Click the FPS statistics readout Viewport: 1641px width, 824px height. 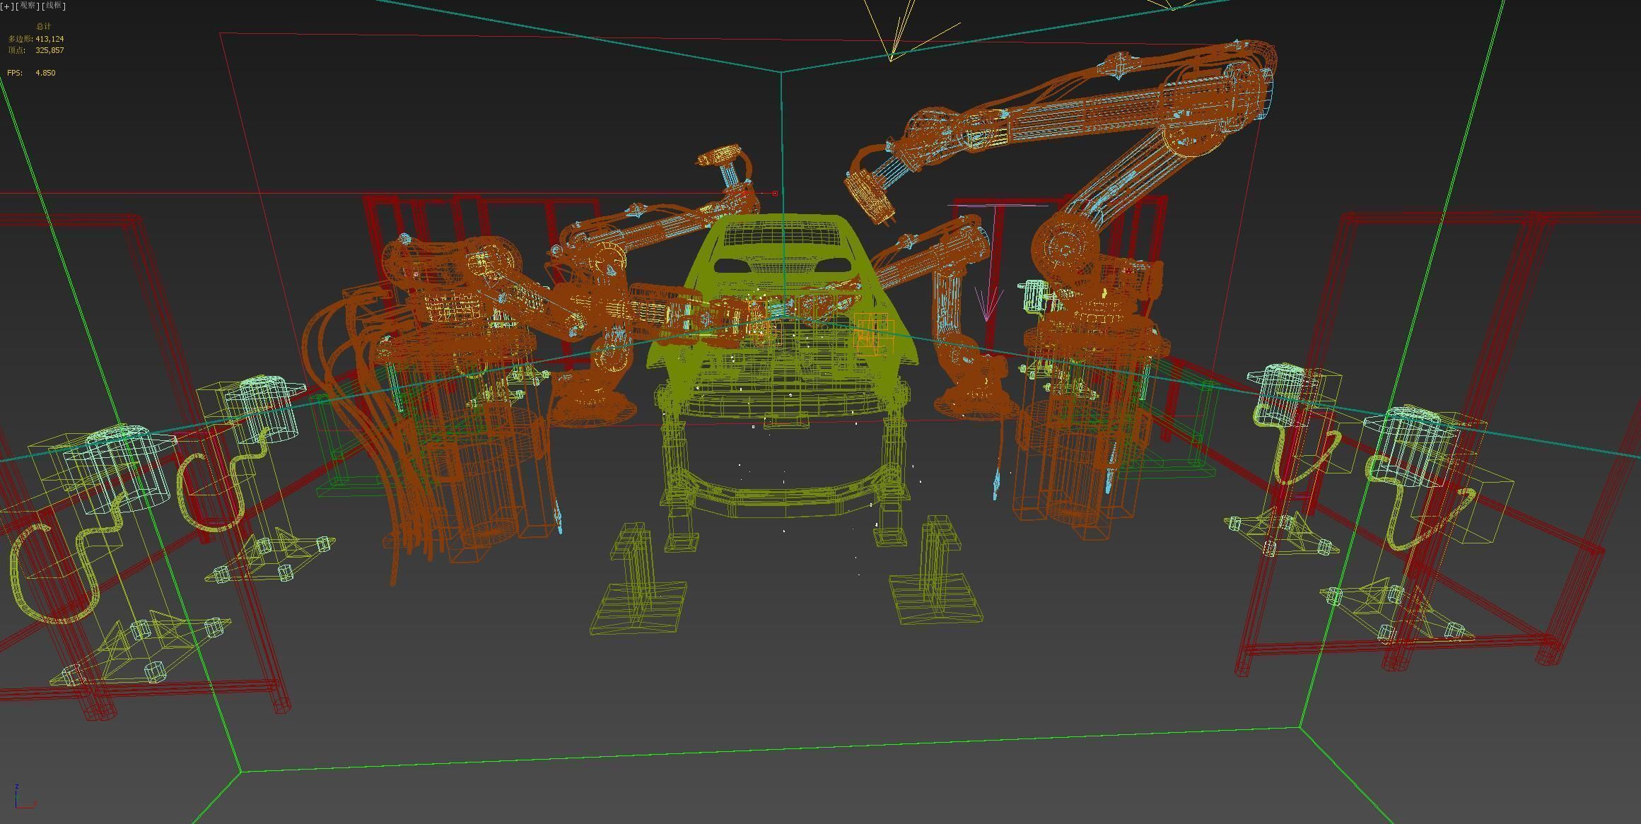tap(32, 73)
